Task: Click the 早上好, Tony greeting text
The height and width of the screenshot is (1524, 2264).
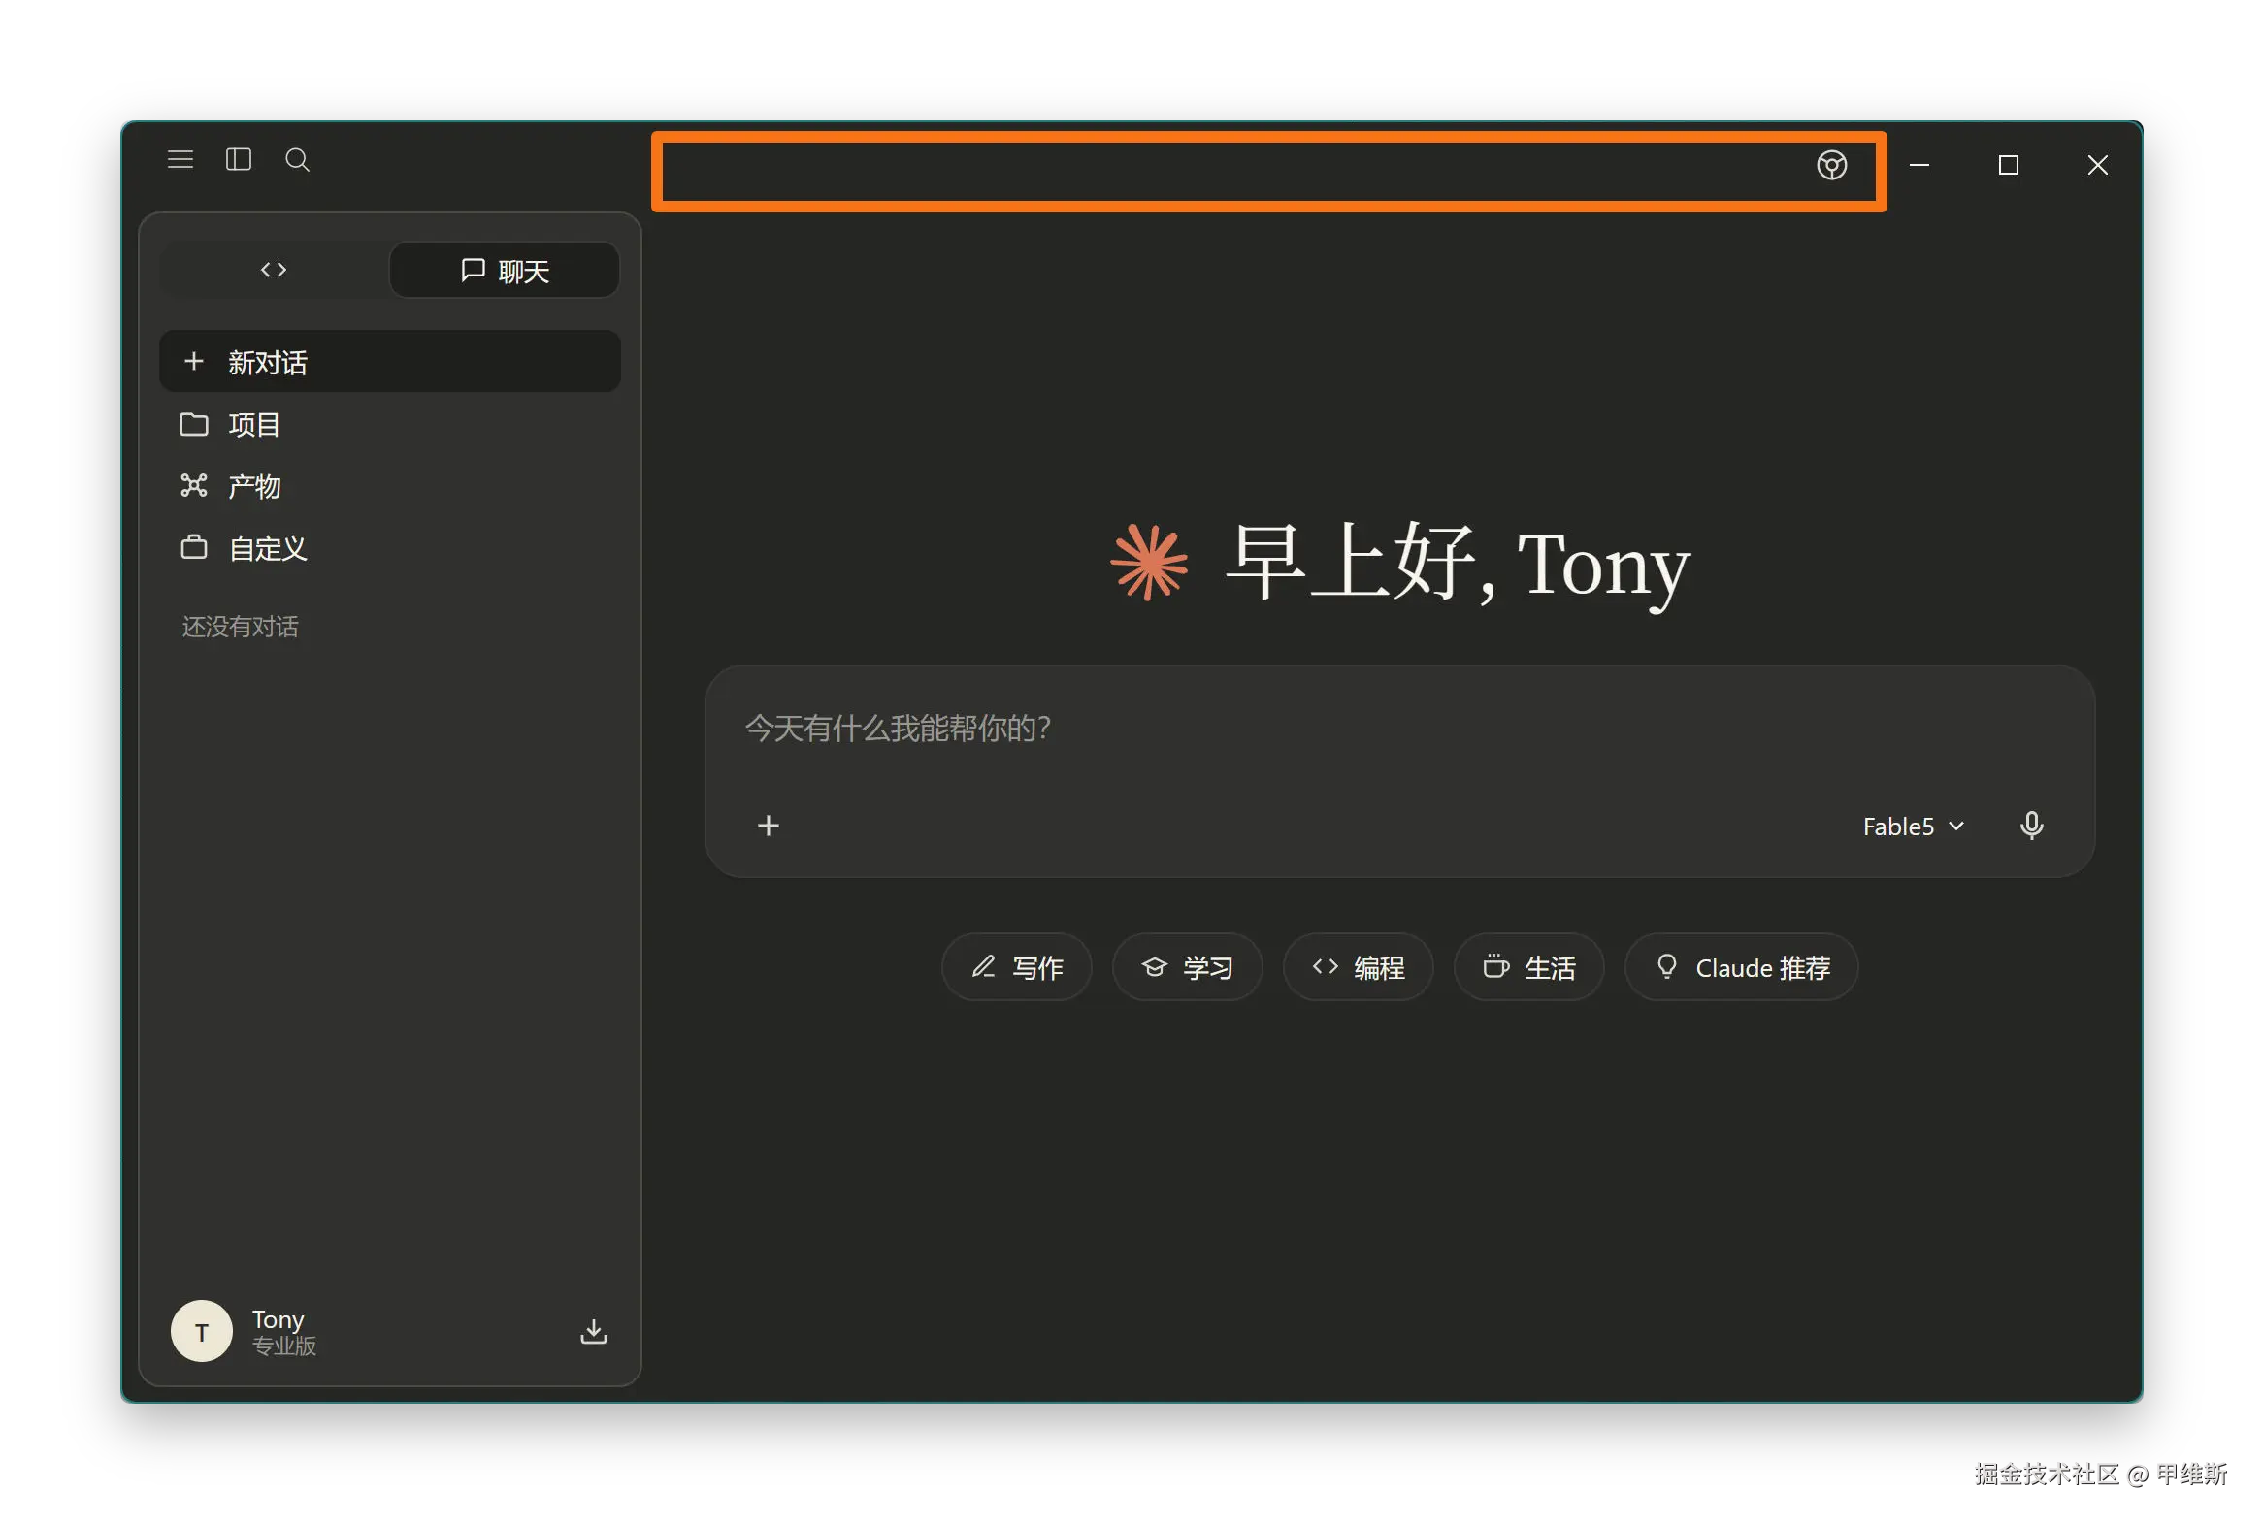Action: [1458, 563]
